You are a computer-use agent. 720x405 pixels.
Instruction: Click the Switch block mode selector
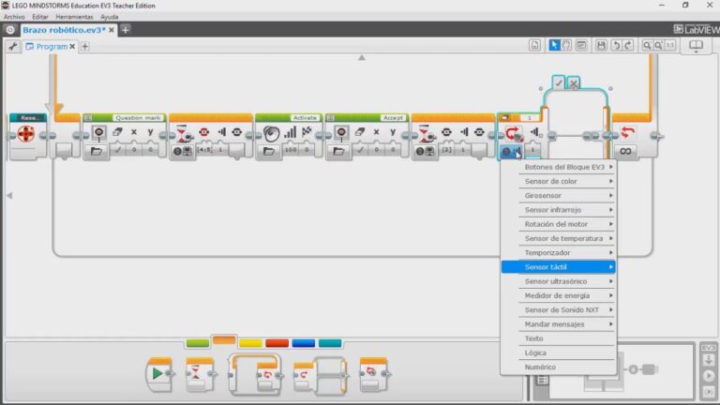click(x=511, y=151)
